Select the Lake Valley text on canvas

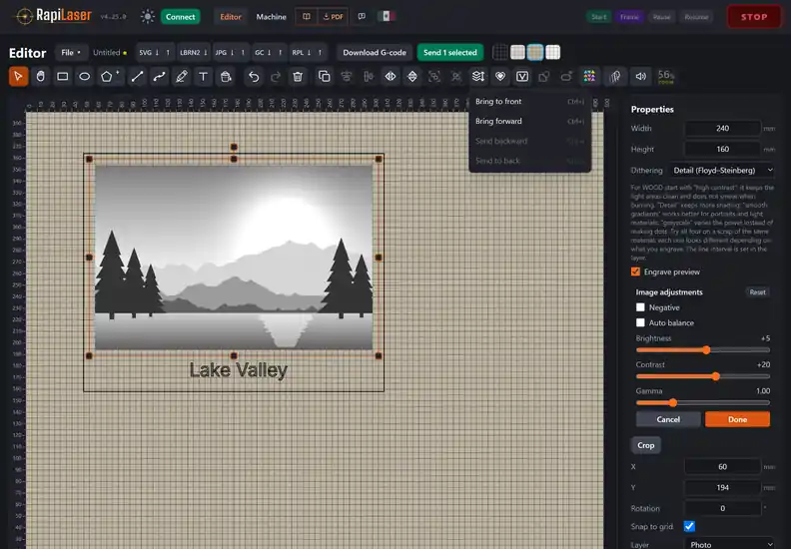point(238,370)
